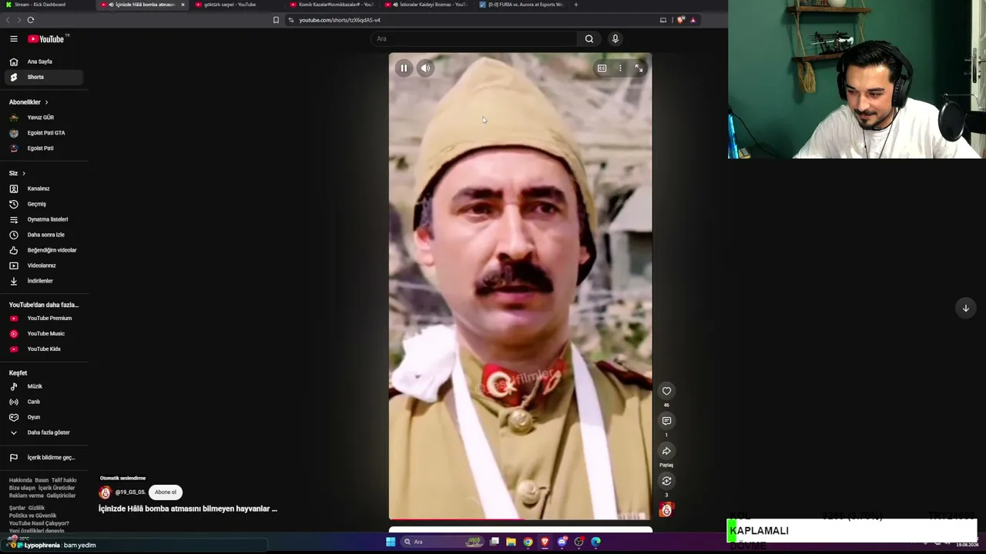The width and height of the screenshot is (986, 554).
Task: Open the YouTube guide hamburger menu
Action: 13,38
